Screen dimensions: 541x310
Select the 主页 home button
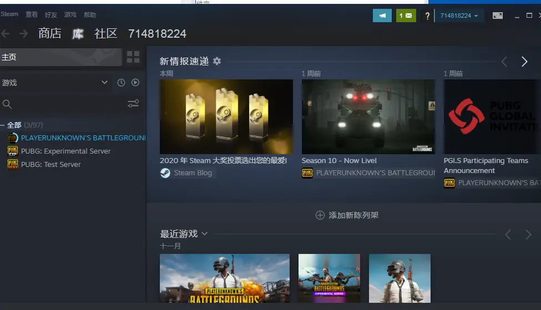pyautogui.click(x=61, y=57)
